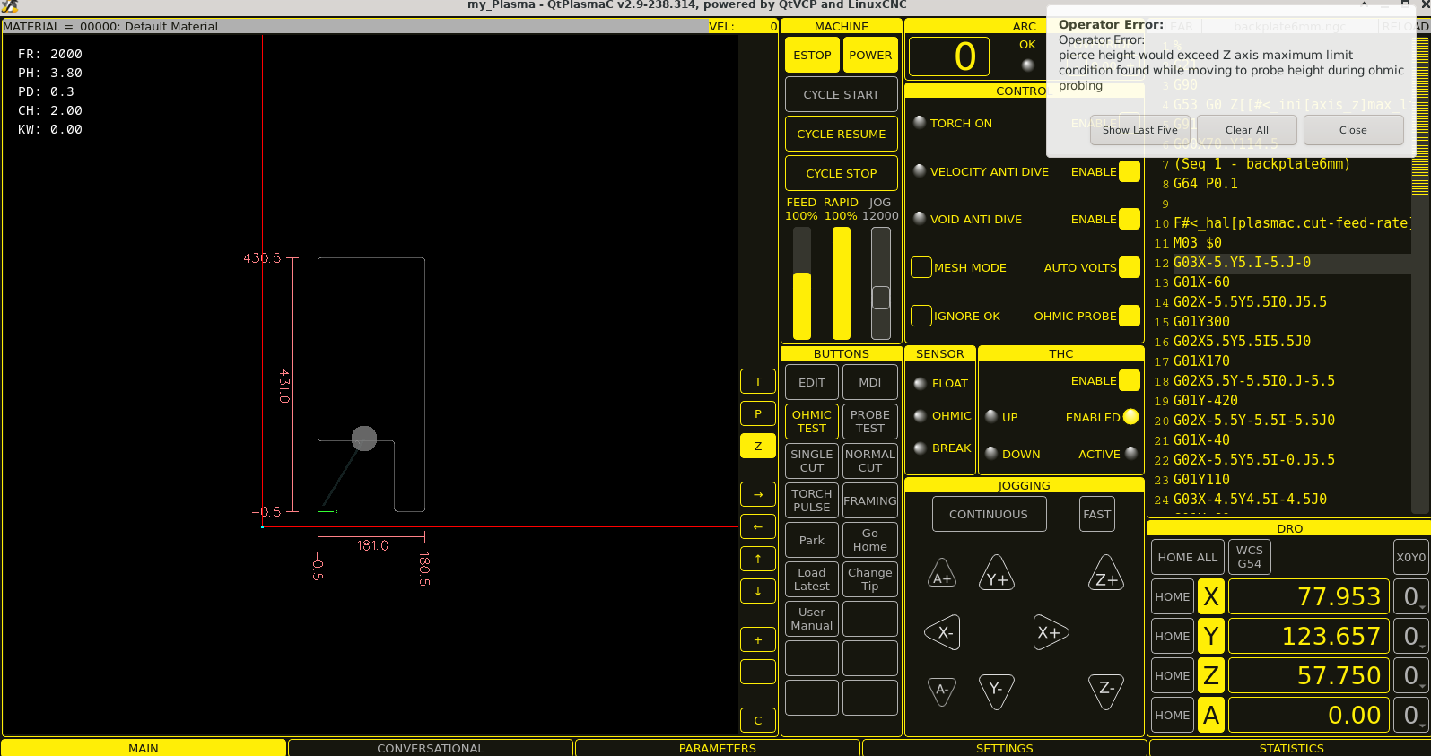Click the Z- jog arrow
1431x756 pixels.
[1106, 691]
